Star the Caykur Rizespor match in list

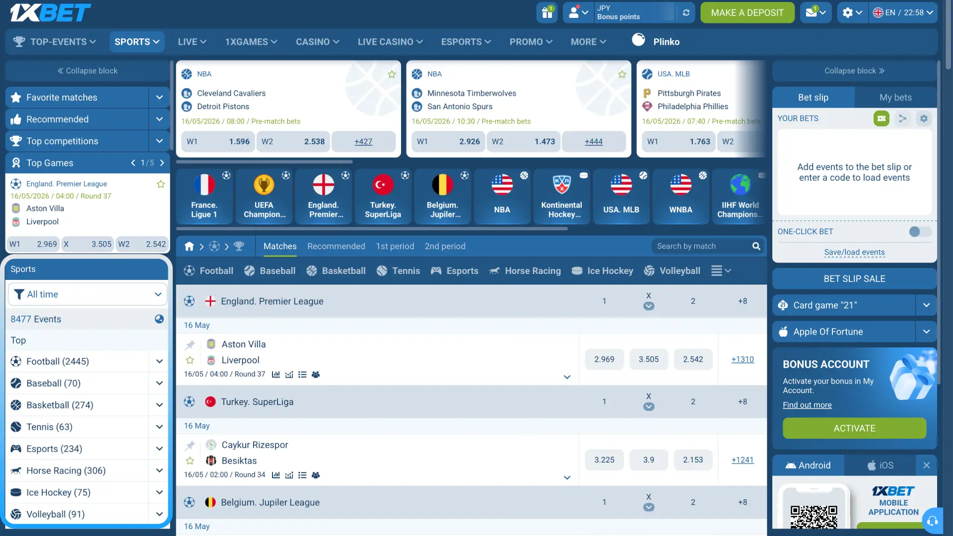pos(190,461)
